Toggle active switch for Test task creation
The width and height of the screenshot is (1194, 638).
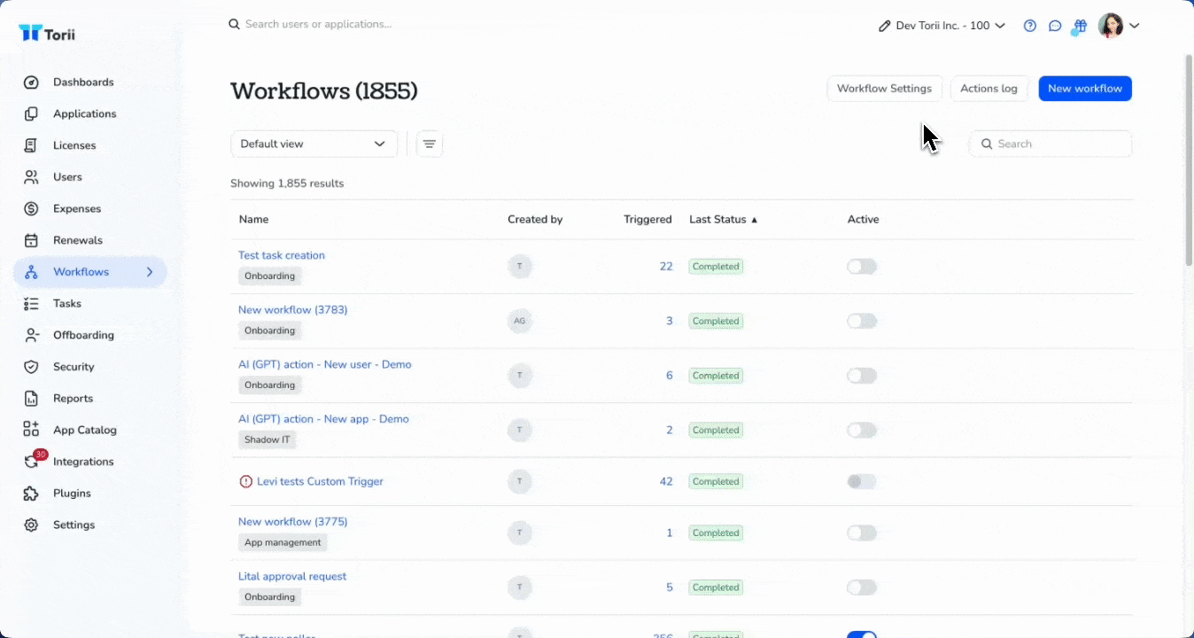tap(862, 267)
